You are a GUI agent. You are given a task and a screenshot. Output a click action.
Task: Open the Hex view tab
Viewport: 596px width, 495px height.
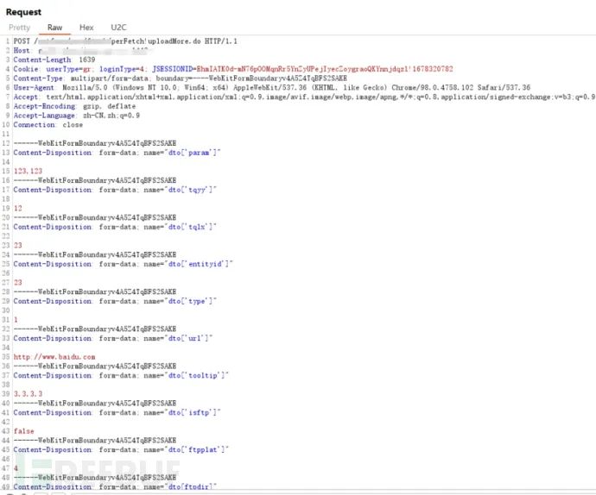pyautogui.click(x=86, y=28)
